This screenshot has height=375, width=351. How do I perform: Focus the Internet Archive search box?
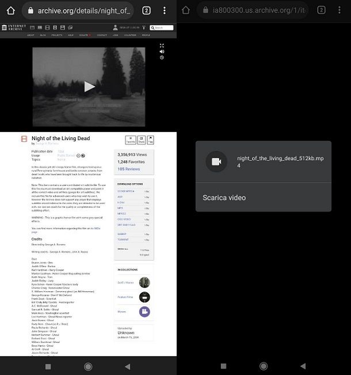point(162,28)
